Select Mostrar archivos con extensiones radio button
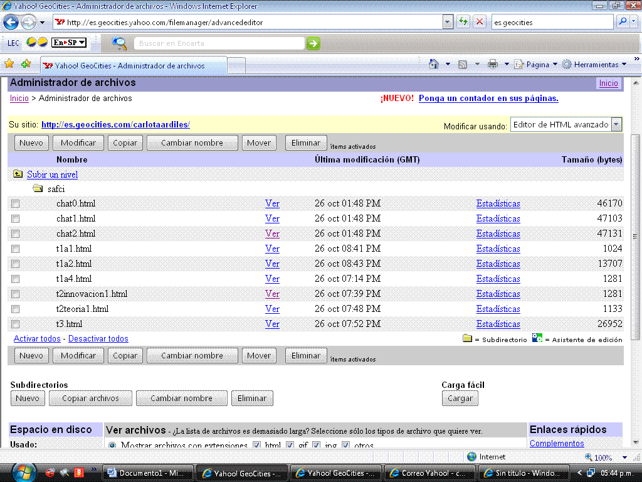The height and width of the screenshot is (482, 642). coord(112,445)
